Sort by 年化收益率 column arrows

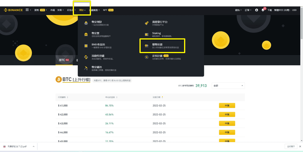click(x=117, y=97)
